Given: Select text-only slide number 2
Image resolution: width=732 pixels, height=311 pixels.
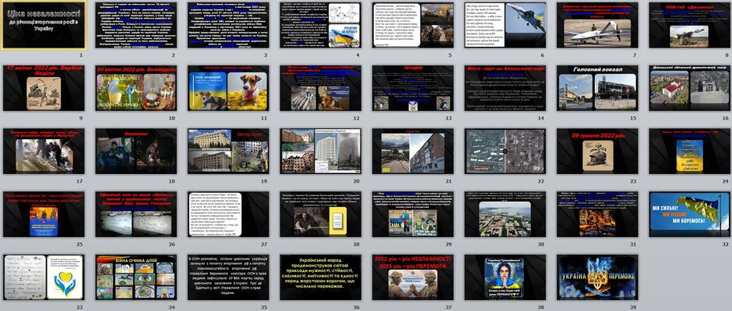Looking at the screenshot, I should pyautogui.click(x=135, y=25).
